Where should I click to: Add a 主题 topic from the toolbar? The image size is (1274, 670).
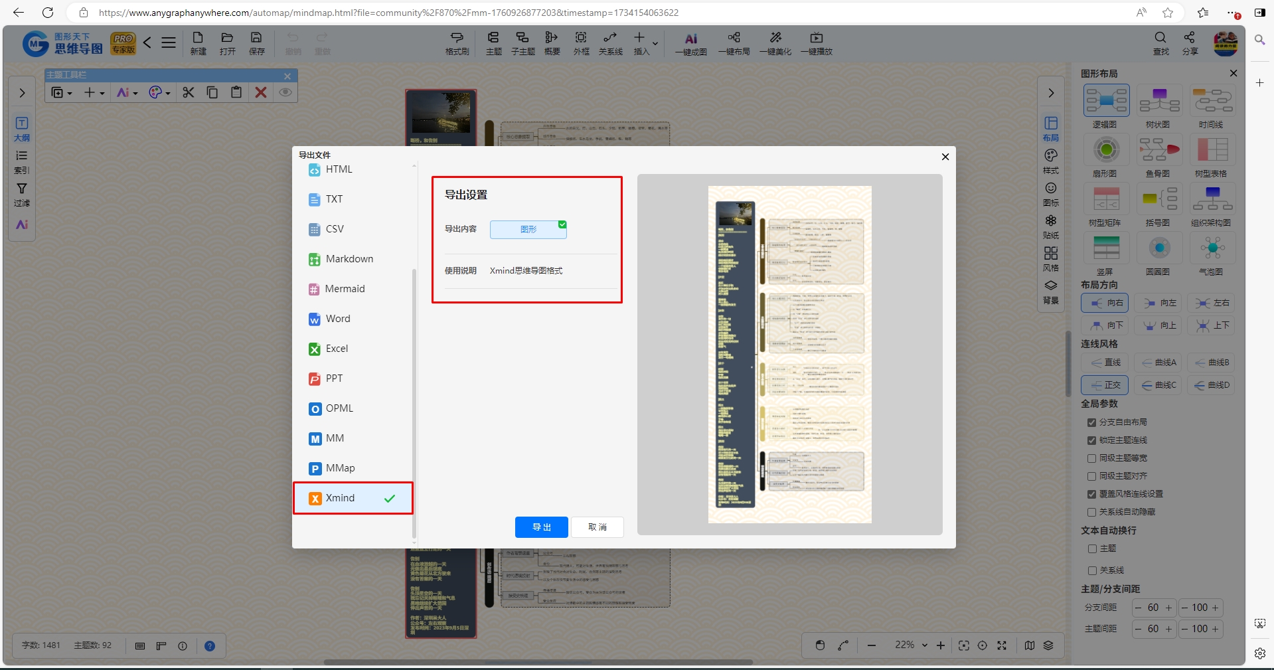tap(493, 43)
